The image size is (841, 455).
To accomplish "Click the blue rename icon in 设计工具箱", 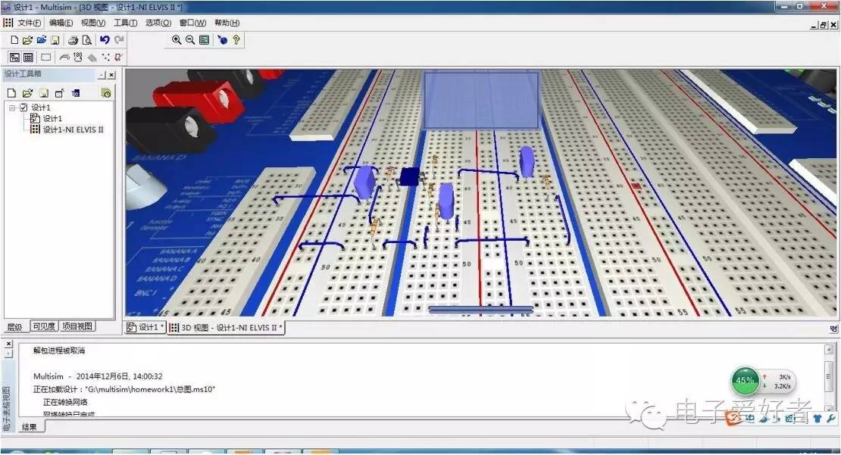I will click(x=76, y=92).
